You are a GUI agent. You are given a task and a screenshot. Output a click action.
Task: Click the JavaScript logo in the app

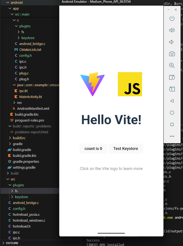[x=130, y=84]
